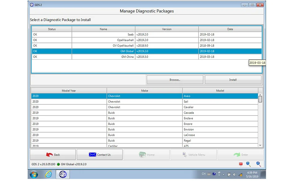Select the GM Global package row
The image size is (298, 191).
[x=147, y=51]
